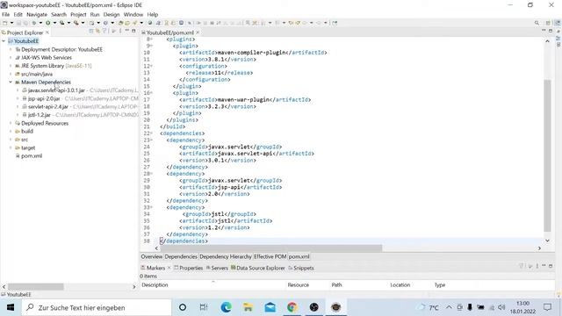Maximize the pom.xml editor area
The height and width of the screenshot is (316, 562).
coord(551,32)
